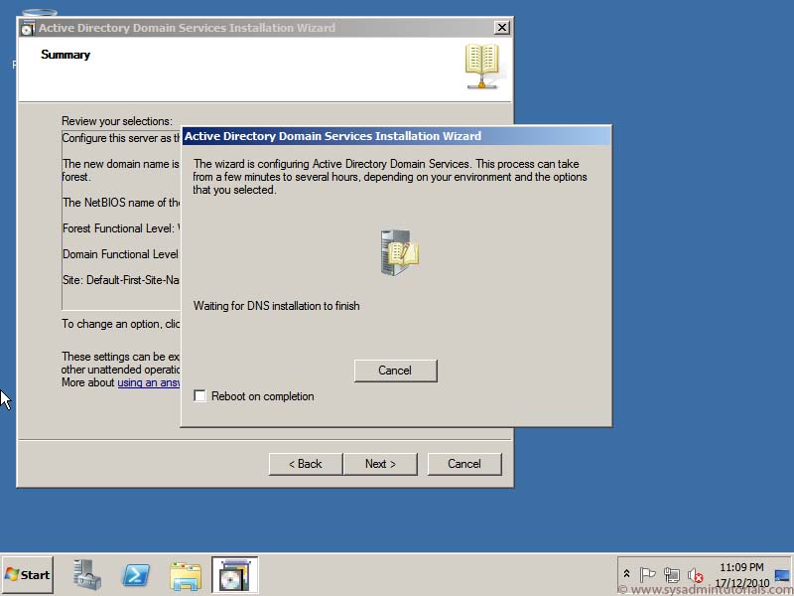The height and width of the screenshot is (596, 794).
Task: Select the active Installation Wizard taskbar icon
Action: coord(235,574)
